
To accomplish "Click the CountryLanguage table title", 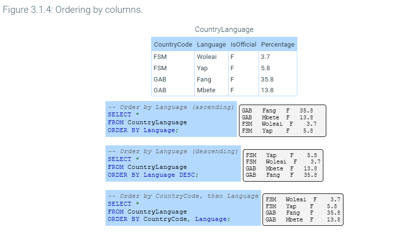I will tap(224, 29).
